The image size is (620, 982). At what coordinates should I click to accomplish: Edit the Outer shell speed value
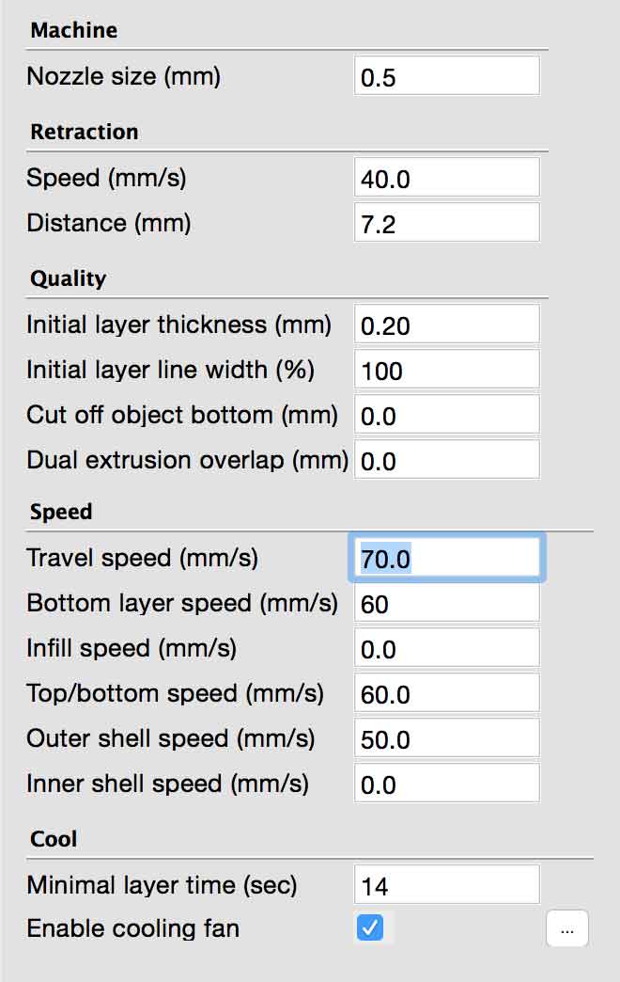pyautogui.click(x=447, y=737)
